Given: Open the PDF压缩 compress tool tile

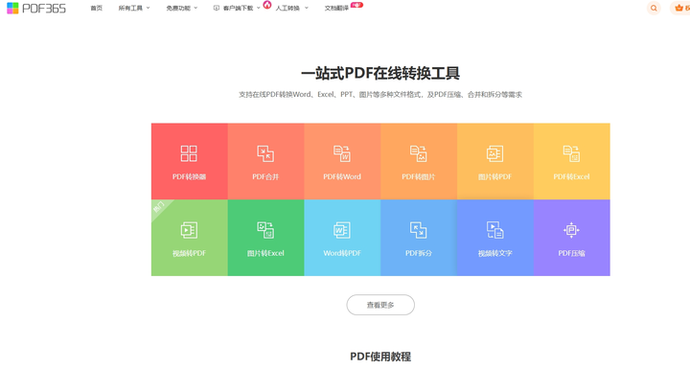Looking at the screenshot, I should point(571,238).
